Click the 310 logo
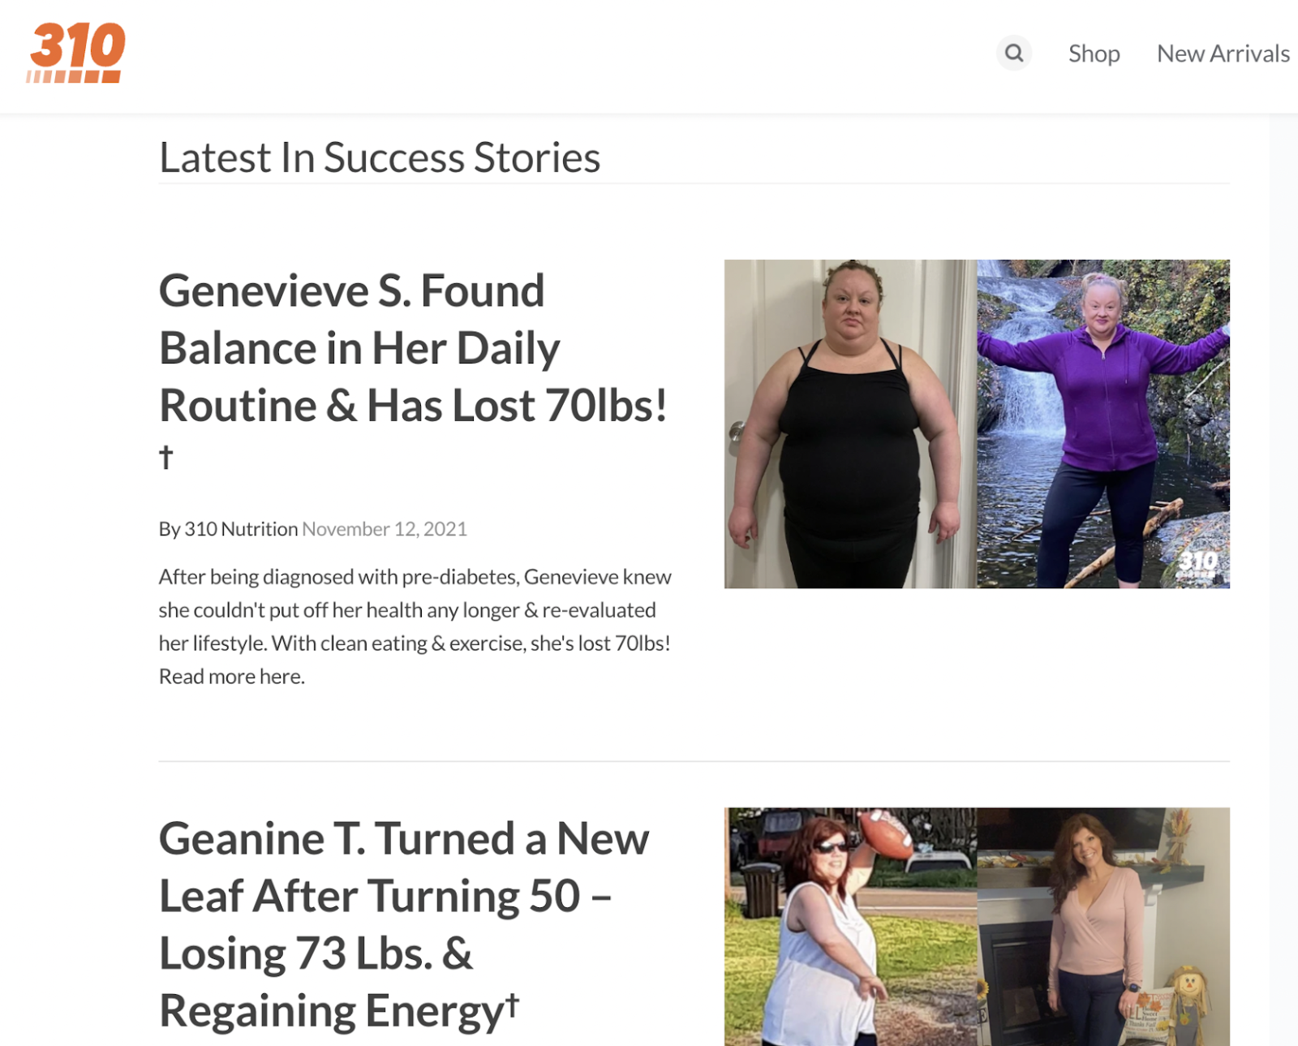Viewport: 1298px width, 1046px height. click(76, 53)
